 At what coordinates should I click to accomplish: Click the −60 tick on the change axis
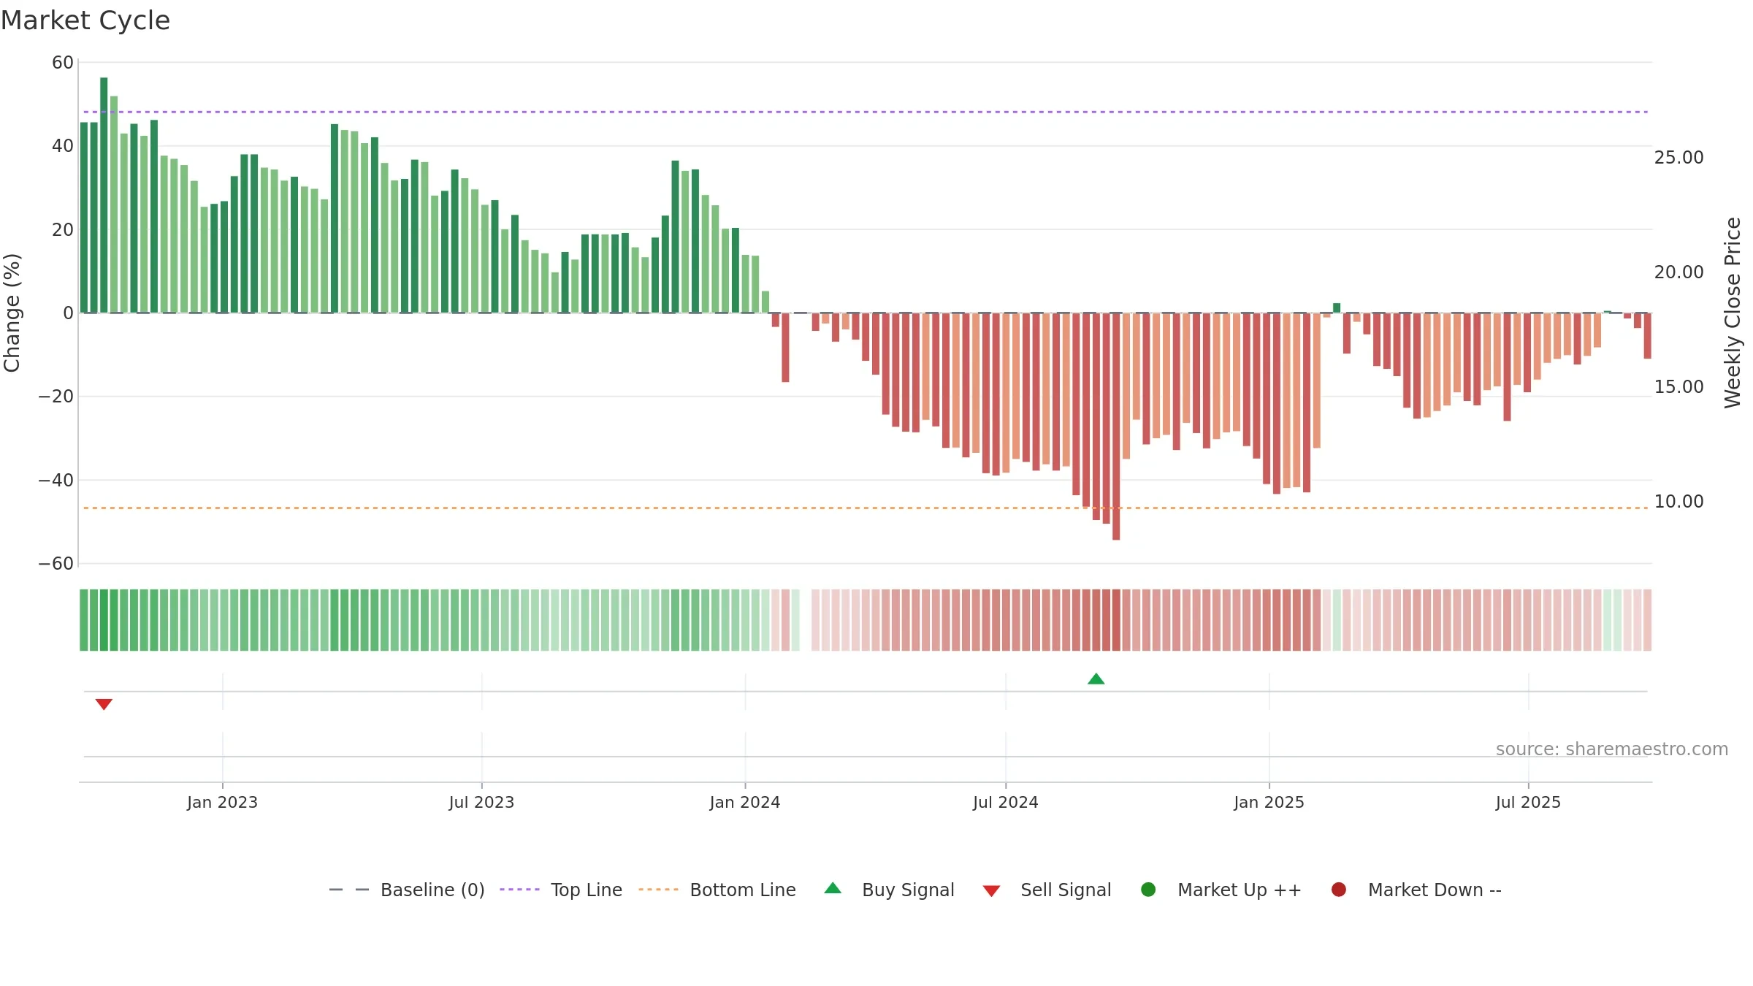[x=56, y=563]
